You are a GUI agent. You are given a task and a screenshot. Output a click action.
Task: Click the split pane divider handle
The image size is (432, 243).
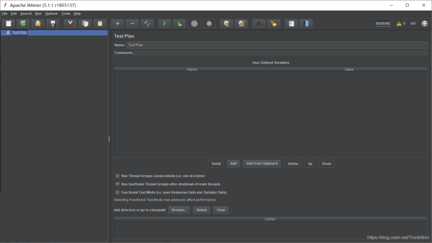[109, 139]
